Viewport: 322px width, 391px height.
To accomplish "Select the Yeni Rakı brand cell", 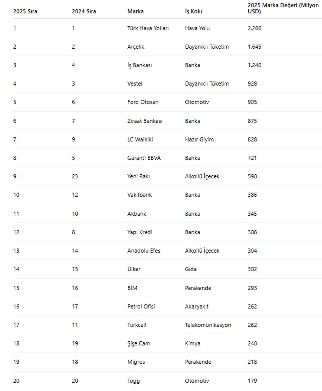I will point(138,176).
